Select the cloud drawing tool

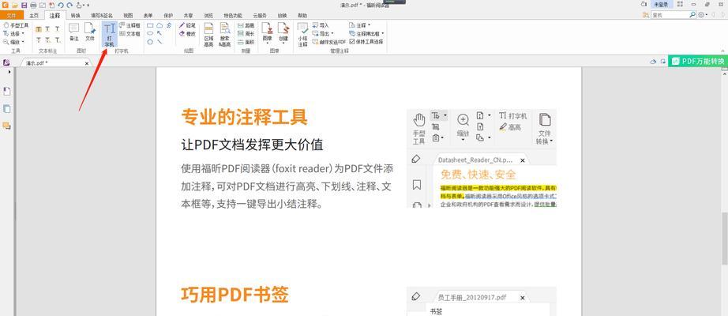[159, 25]
